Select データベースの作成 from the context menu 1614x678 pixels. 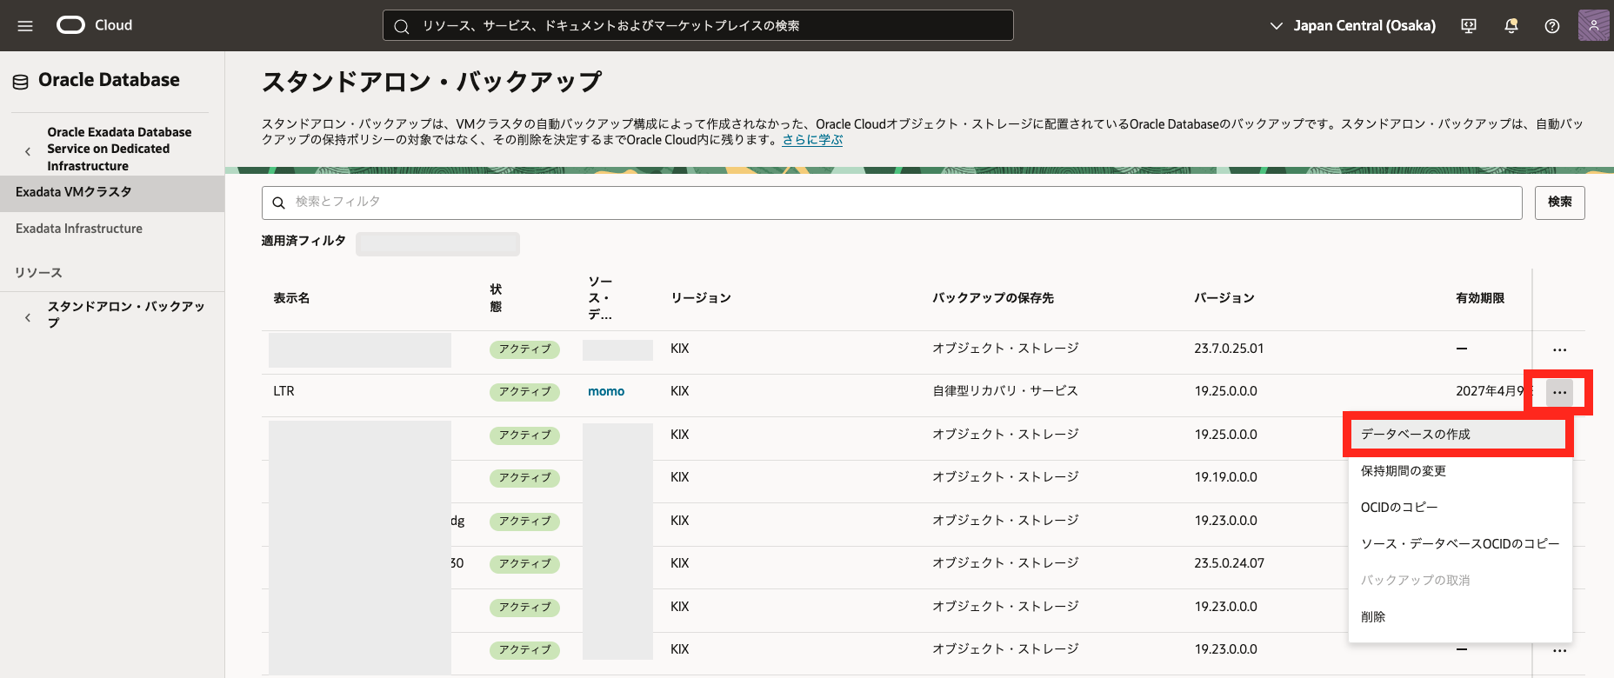[1416, 435]
